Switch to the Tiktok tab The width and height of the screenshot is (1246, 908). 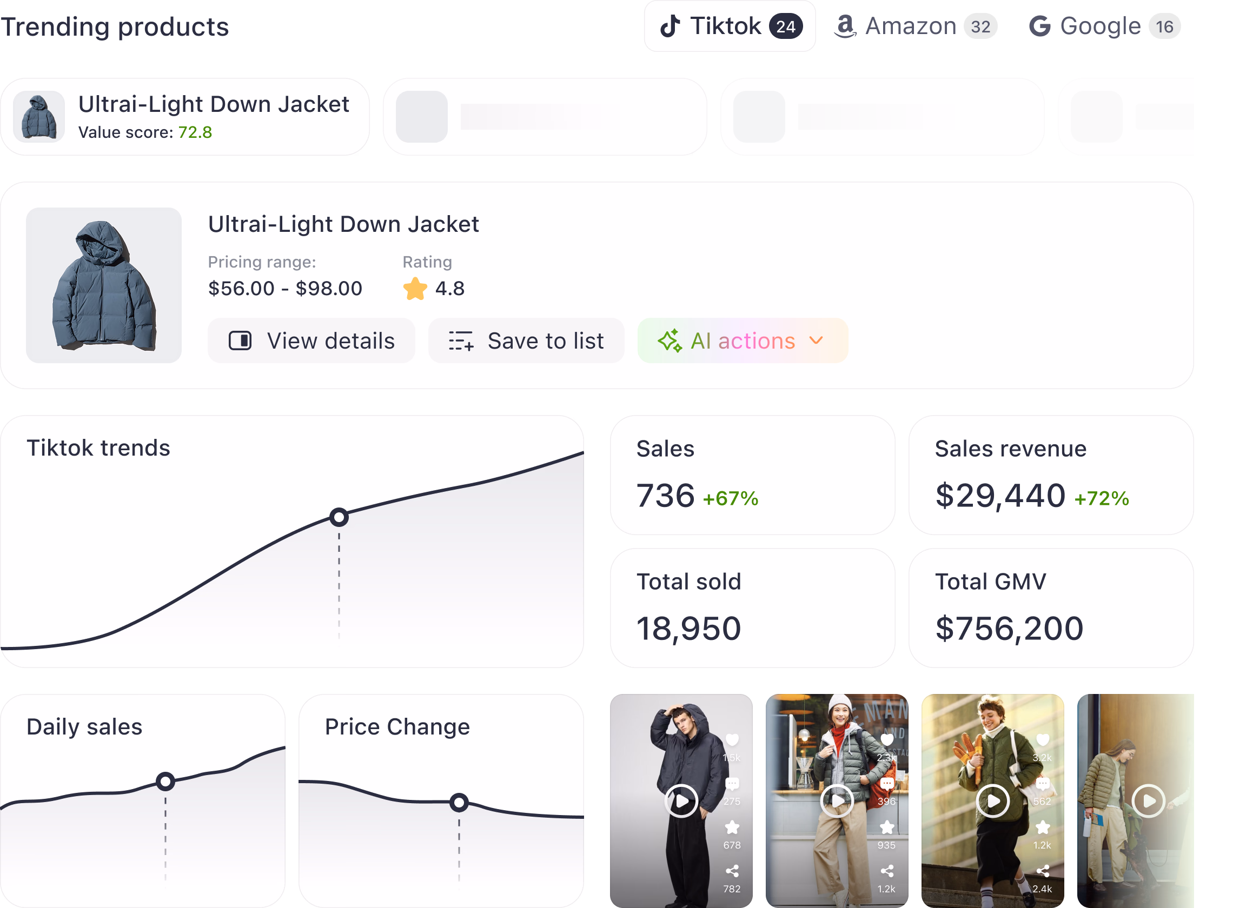click(729, 26)
